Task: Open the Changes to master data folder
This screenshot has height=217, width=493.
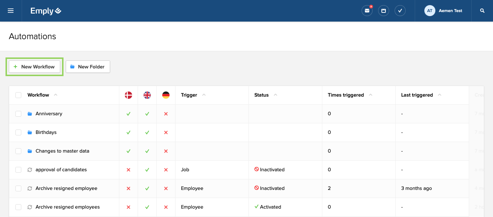Action: 29,151
